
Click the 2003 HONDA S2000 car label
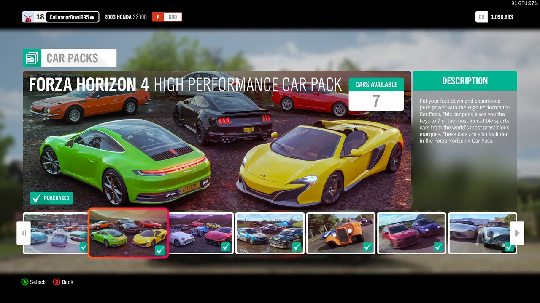coord(125,17)
